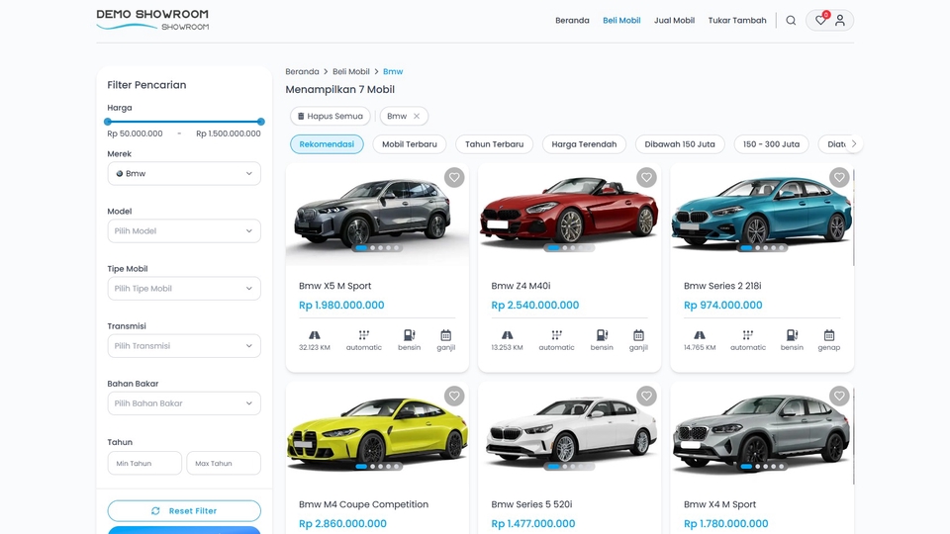The height and width of the screenshot is (534, 950).
Task: Click the Reset Filter button
Action: [184, 511]
